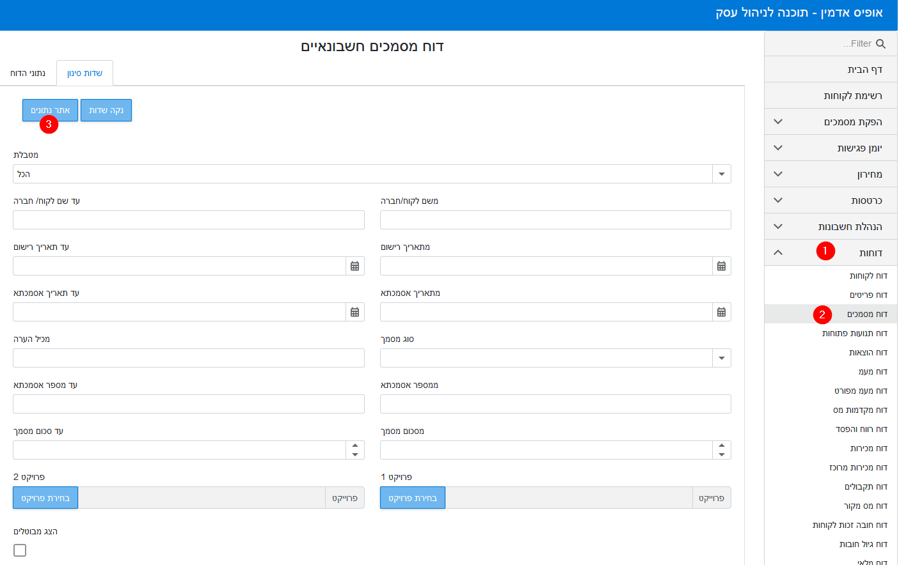Click the נקה שדות button
Viewport: 899px width, 565px height.
coord(106,110)
